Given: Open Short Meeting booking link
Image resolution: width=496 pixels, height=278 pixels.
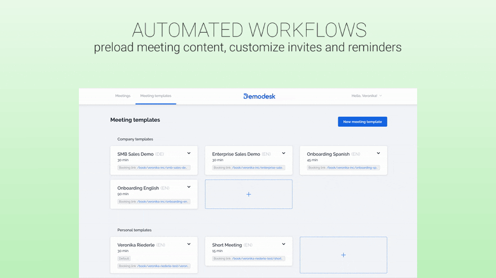Looking at the screenshot, I should (x=257, y=258).
